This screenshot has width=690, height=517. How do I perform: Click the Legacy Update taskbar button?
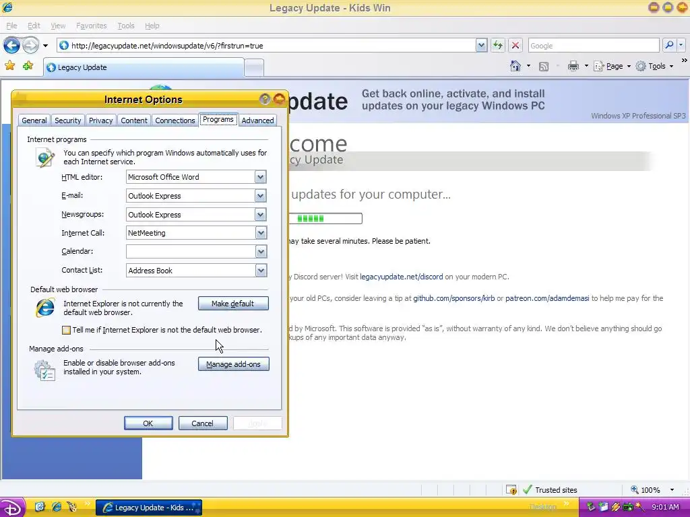(x=149, y=508)
